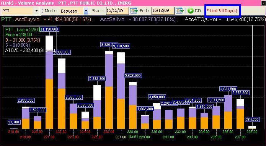Click the 2,065,500 volume label
This screenshot has width=266, height=146.
coord(85,105)
